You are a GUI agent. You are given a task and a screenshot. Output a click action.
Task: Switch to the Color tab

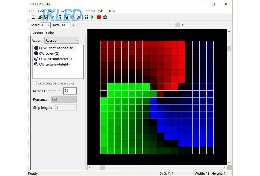click(50, 33)
